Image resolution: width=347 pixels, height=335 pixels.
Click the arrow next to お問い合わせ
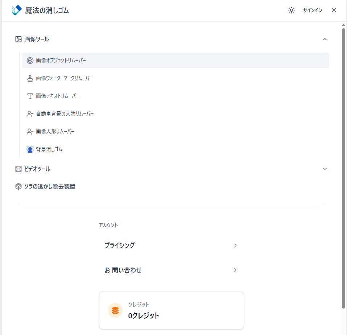[x=235, y=270]
